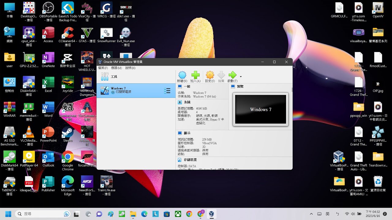Select the NeedForSpeed desktop shortcut

[x=87, y=186]
